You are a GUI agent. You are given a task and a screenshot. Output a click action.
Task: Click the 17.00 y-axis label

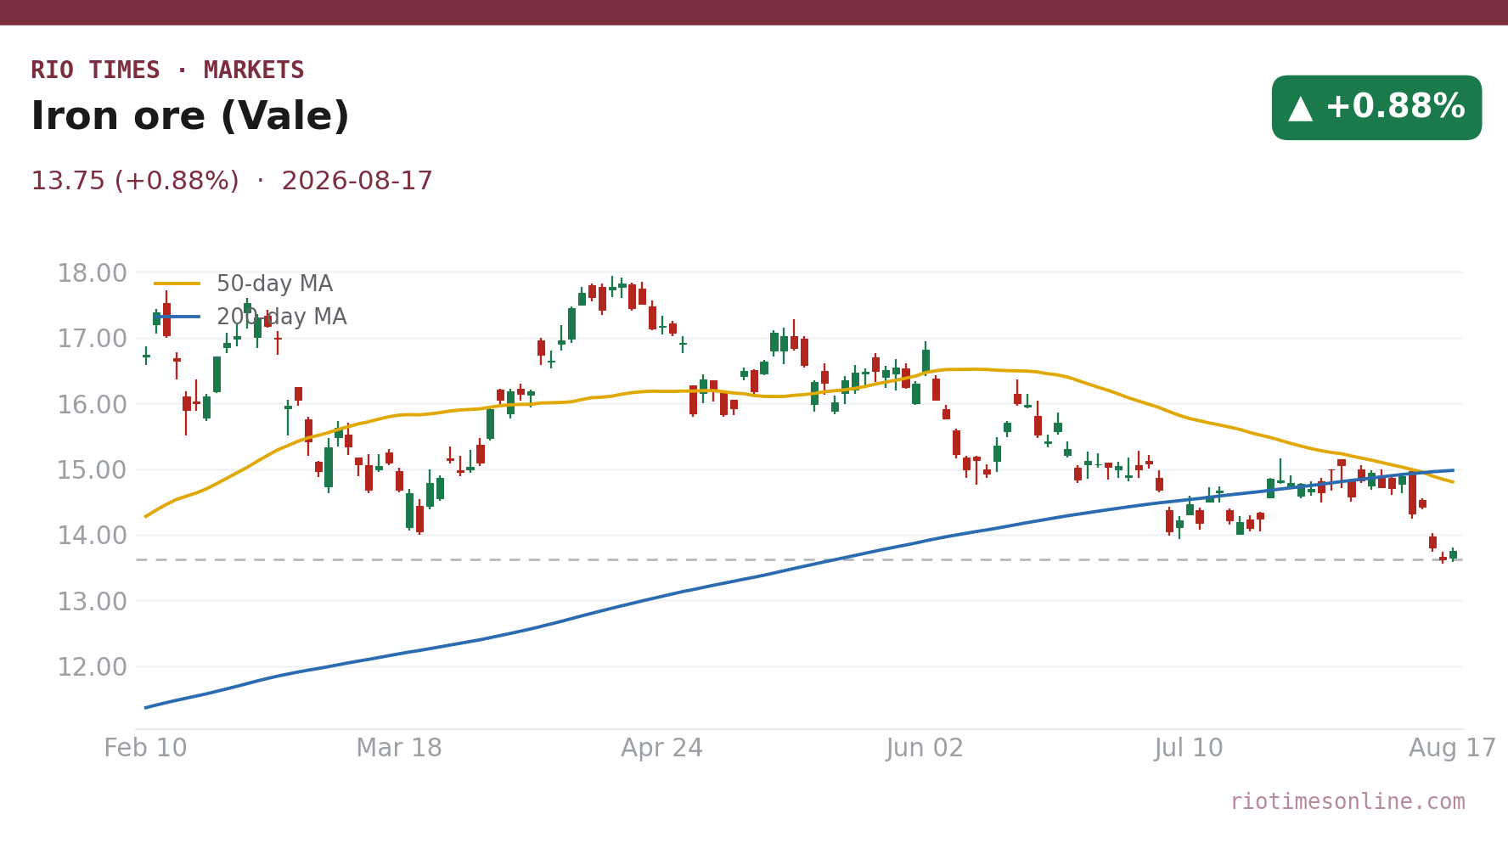click(92, 339)
